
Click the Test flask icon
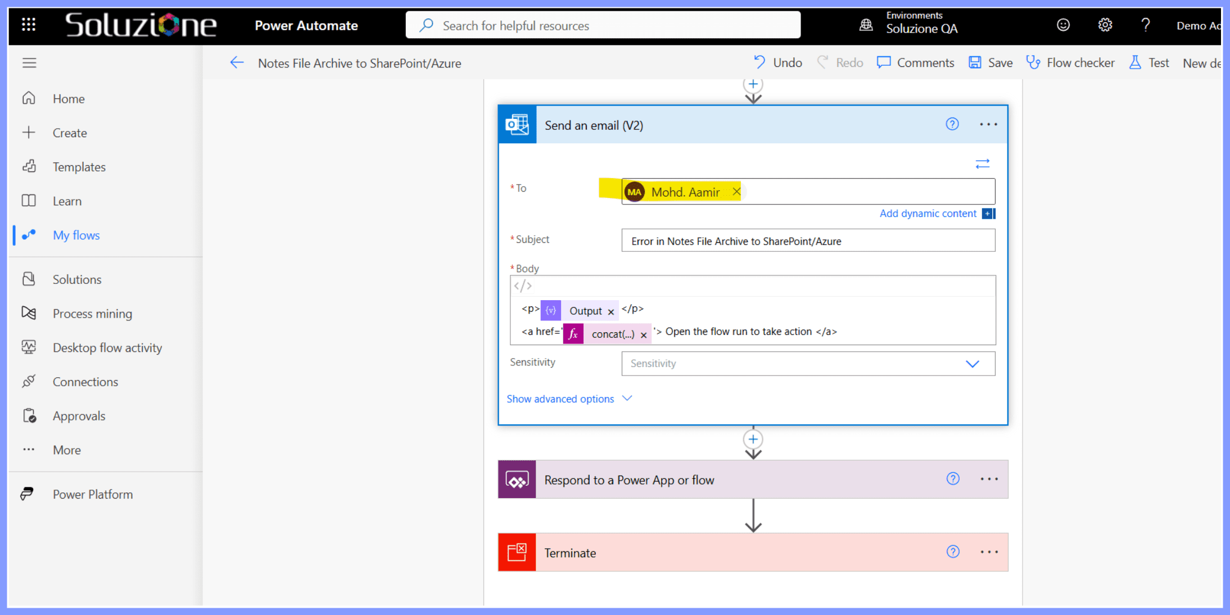click(1136, 62)
